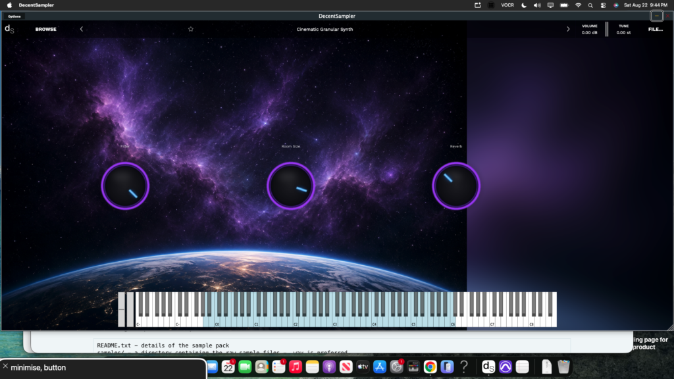Activate Siri from the menu bar
The image size is (674, 379).
616,5
